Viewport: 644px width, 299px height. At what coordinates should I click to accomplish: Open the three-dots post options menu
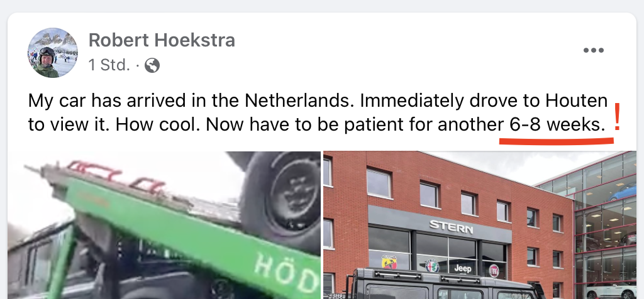coord(594,50)
